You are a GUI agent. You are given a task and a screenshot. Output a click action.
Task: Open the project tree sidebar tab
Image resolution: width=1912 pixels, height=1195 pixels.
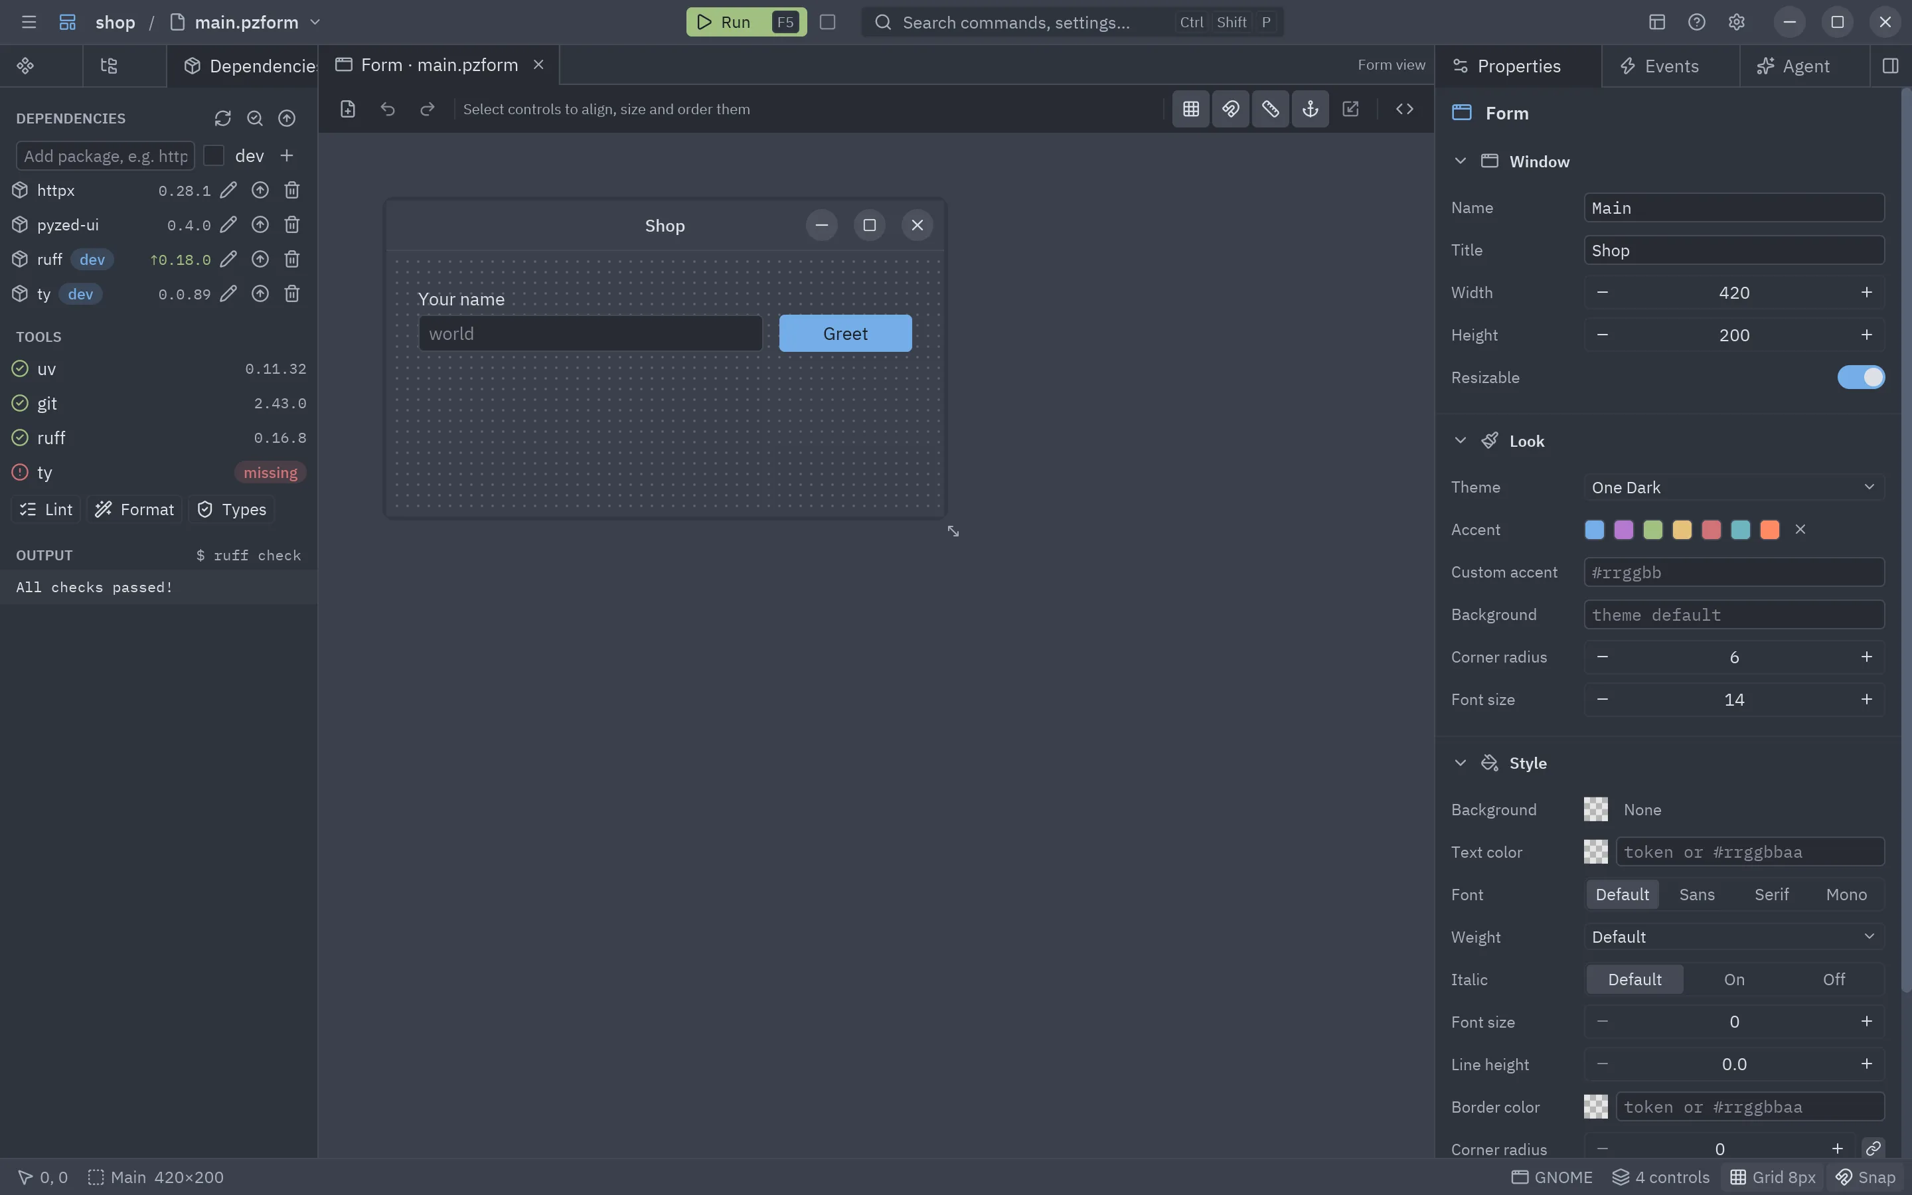[x=109, y=66]
